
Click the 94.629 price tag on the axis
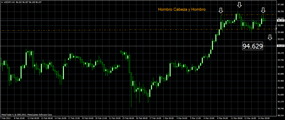280,46
